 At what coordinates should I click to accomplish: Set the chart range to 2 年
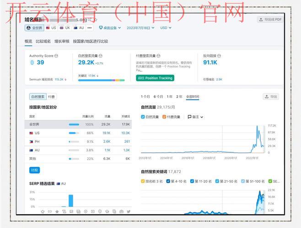click(x=179, y=97)
